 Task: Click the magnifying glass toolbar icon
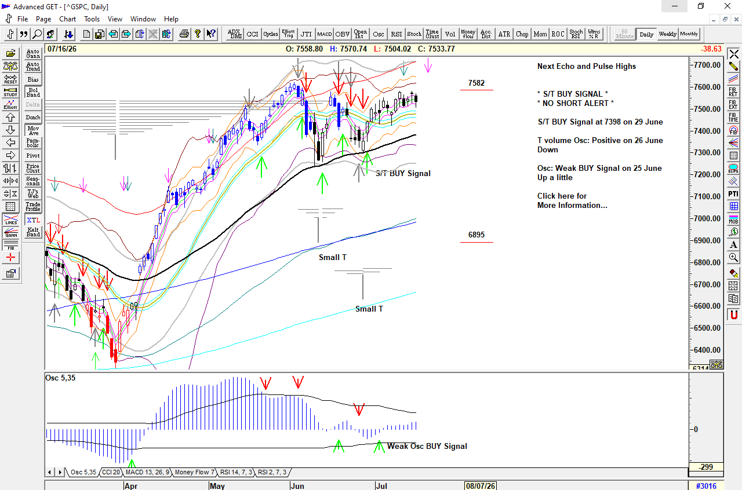click(37, 34)
